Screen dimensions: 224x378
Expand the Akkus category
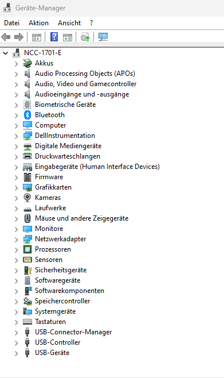click(16, 64)
